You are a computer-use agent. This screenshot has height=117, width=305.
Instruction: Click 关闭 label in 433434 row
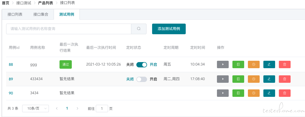pyautogui.click(x=130, y=79)
